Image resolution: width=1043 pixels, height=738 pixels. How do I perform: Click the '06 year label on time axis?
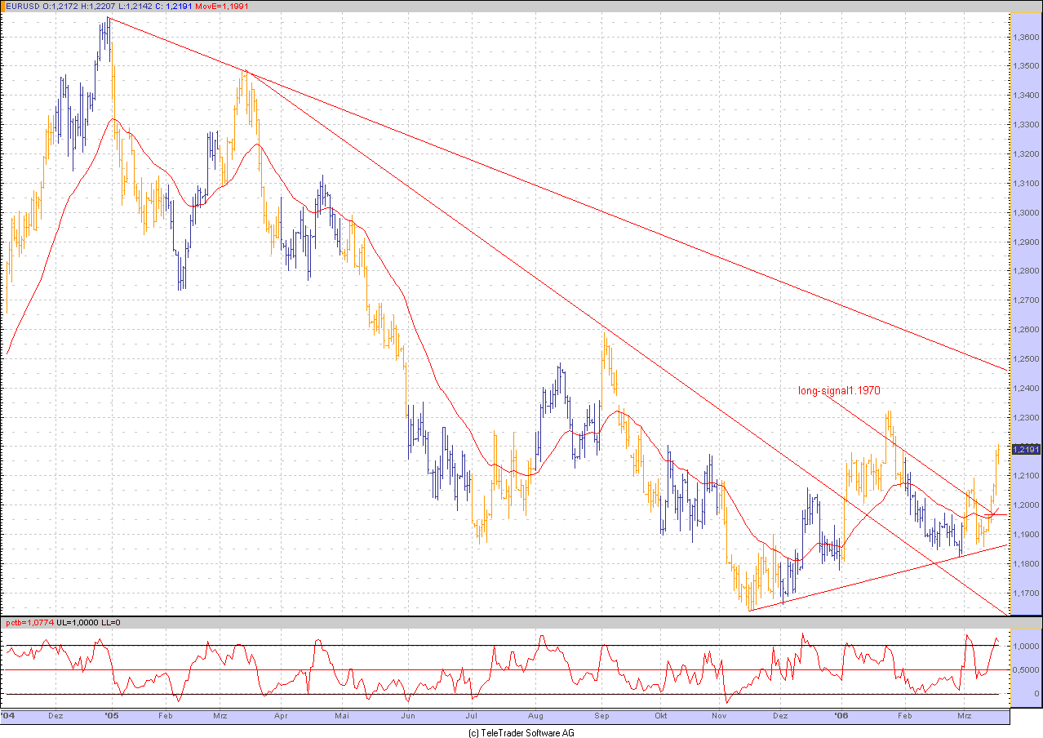tap(842, 715)
